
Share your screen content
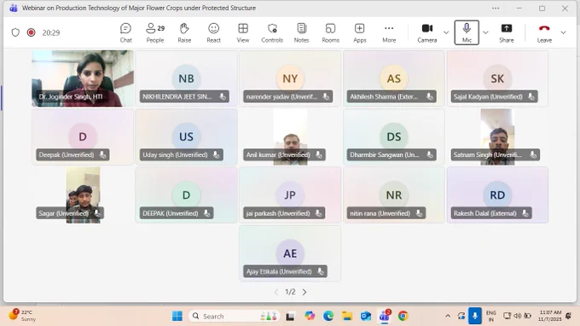(x=507, y=32)
